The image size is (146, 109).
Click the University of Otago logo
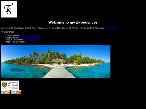pos(10,85)
